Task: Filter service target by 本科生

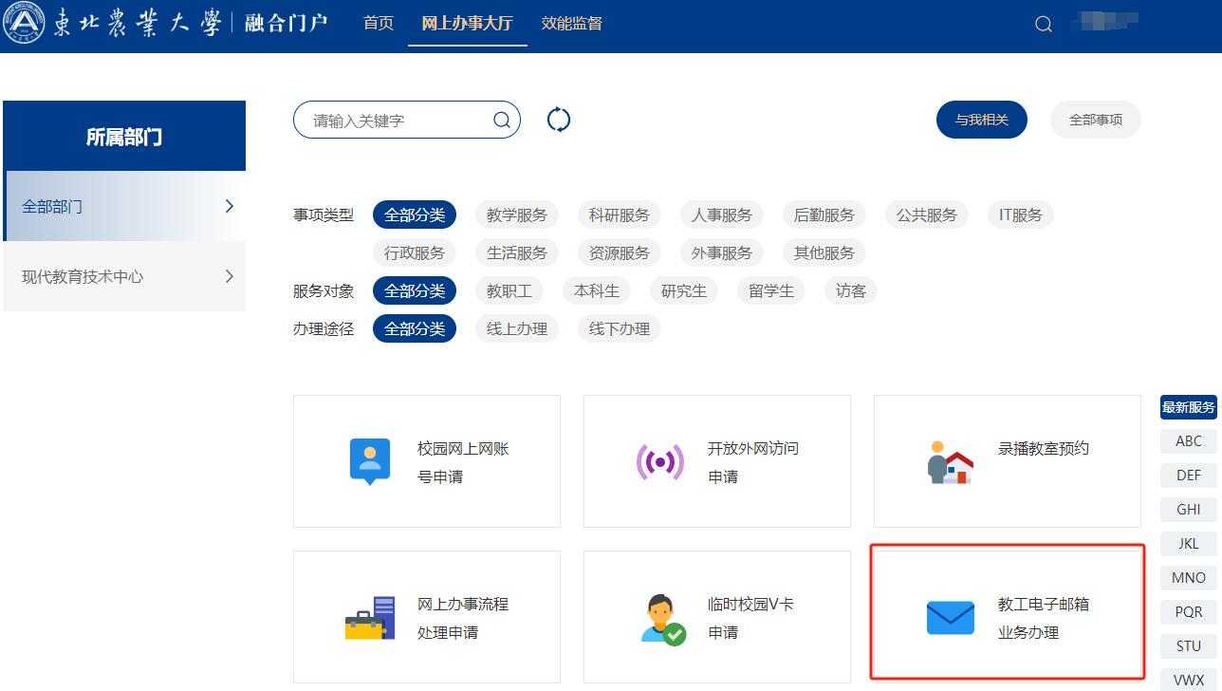Action: coord(597,291)
